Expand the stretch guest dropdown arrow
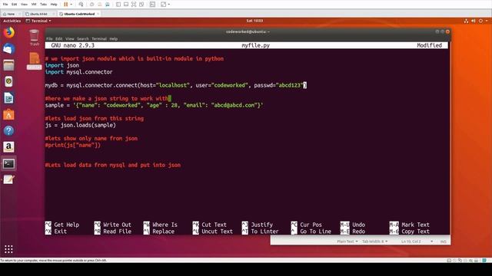Screen dimensions: 492x276 (169, 5)
